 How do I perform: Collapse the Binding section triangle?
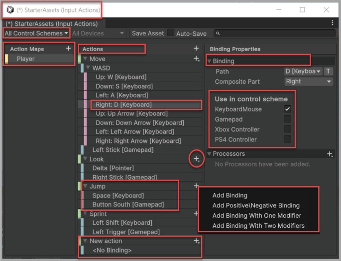coord(209,61)
